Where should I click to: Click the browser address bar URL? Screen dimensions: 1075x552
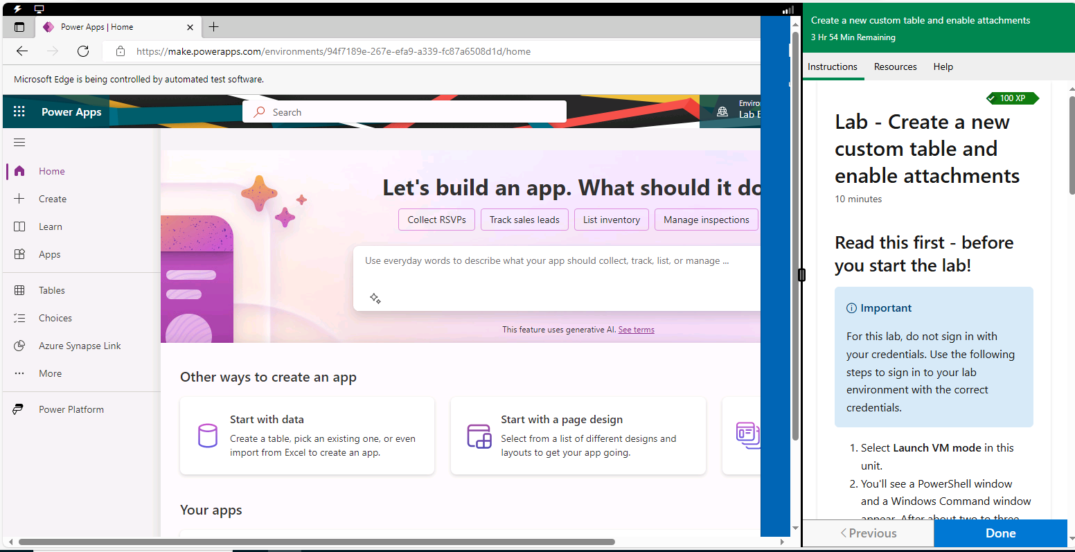[333, 51]
